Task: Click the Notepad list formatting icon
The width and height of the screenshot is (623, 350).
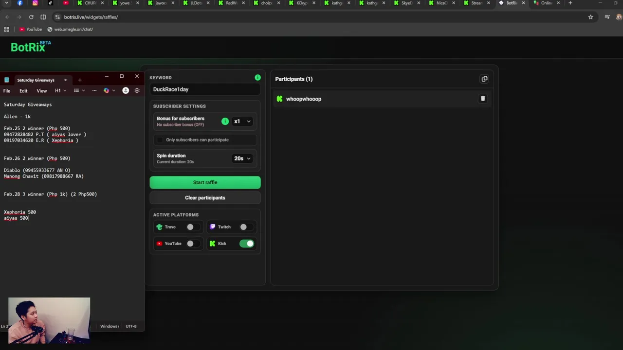Action: click(76, 90)
